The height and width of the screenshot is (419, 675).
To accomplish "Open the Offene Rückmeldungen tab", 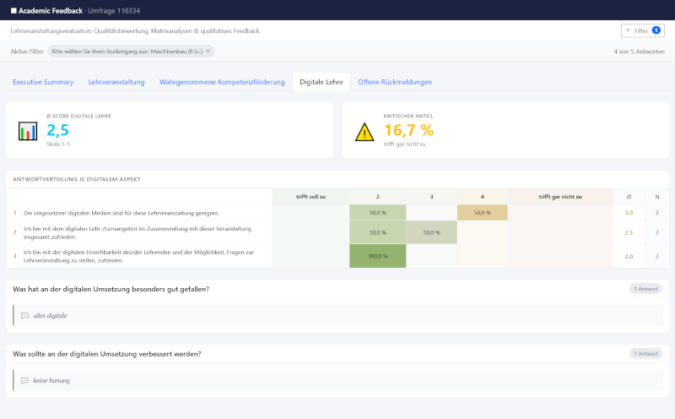I will [x=395, y=82].
